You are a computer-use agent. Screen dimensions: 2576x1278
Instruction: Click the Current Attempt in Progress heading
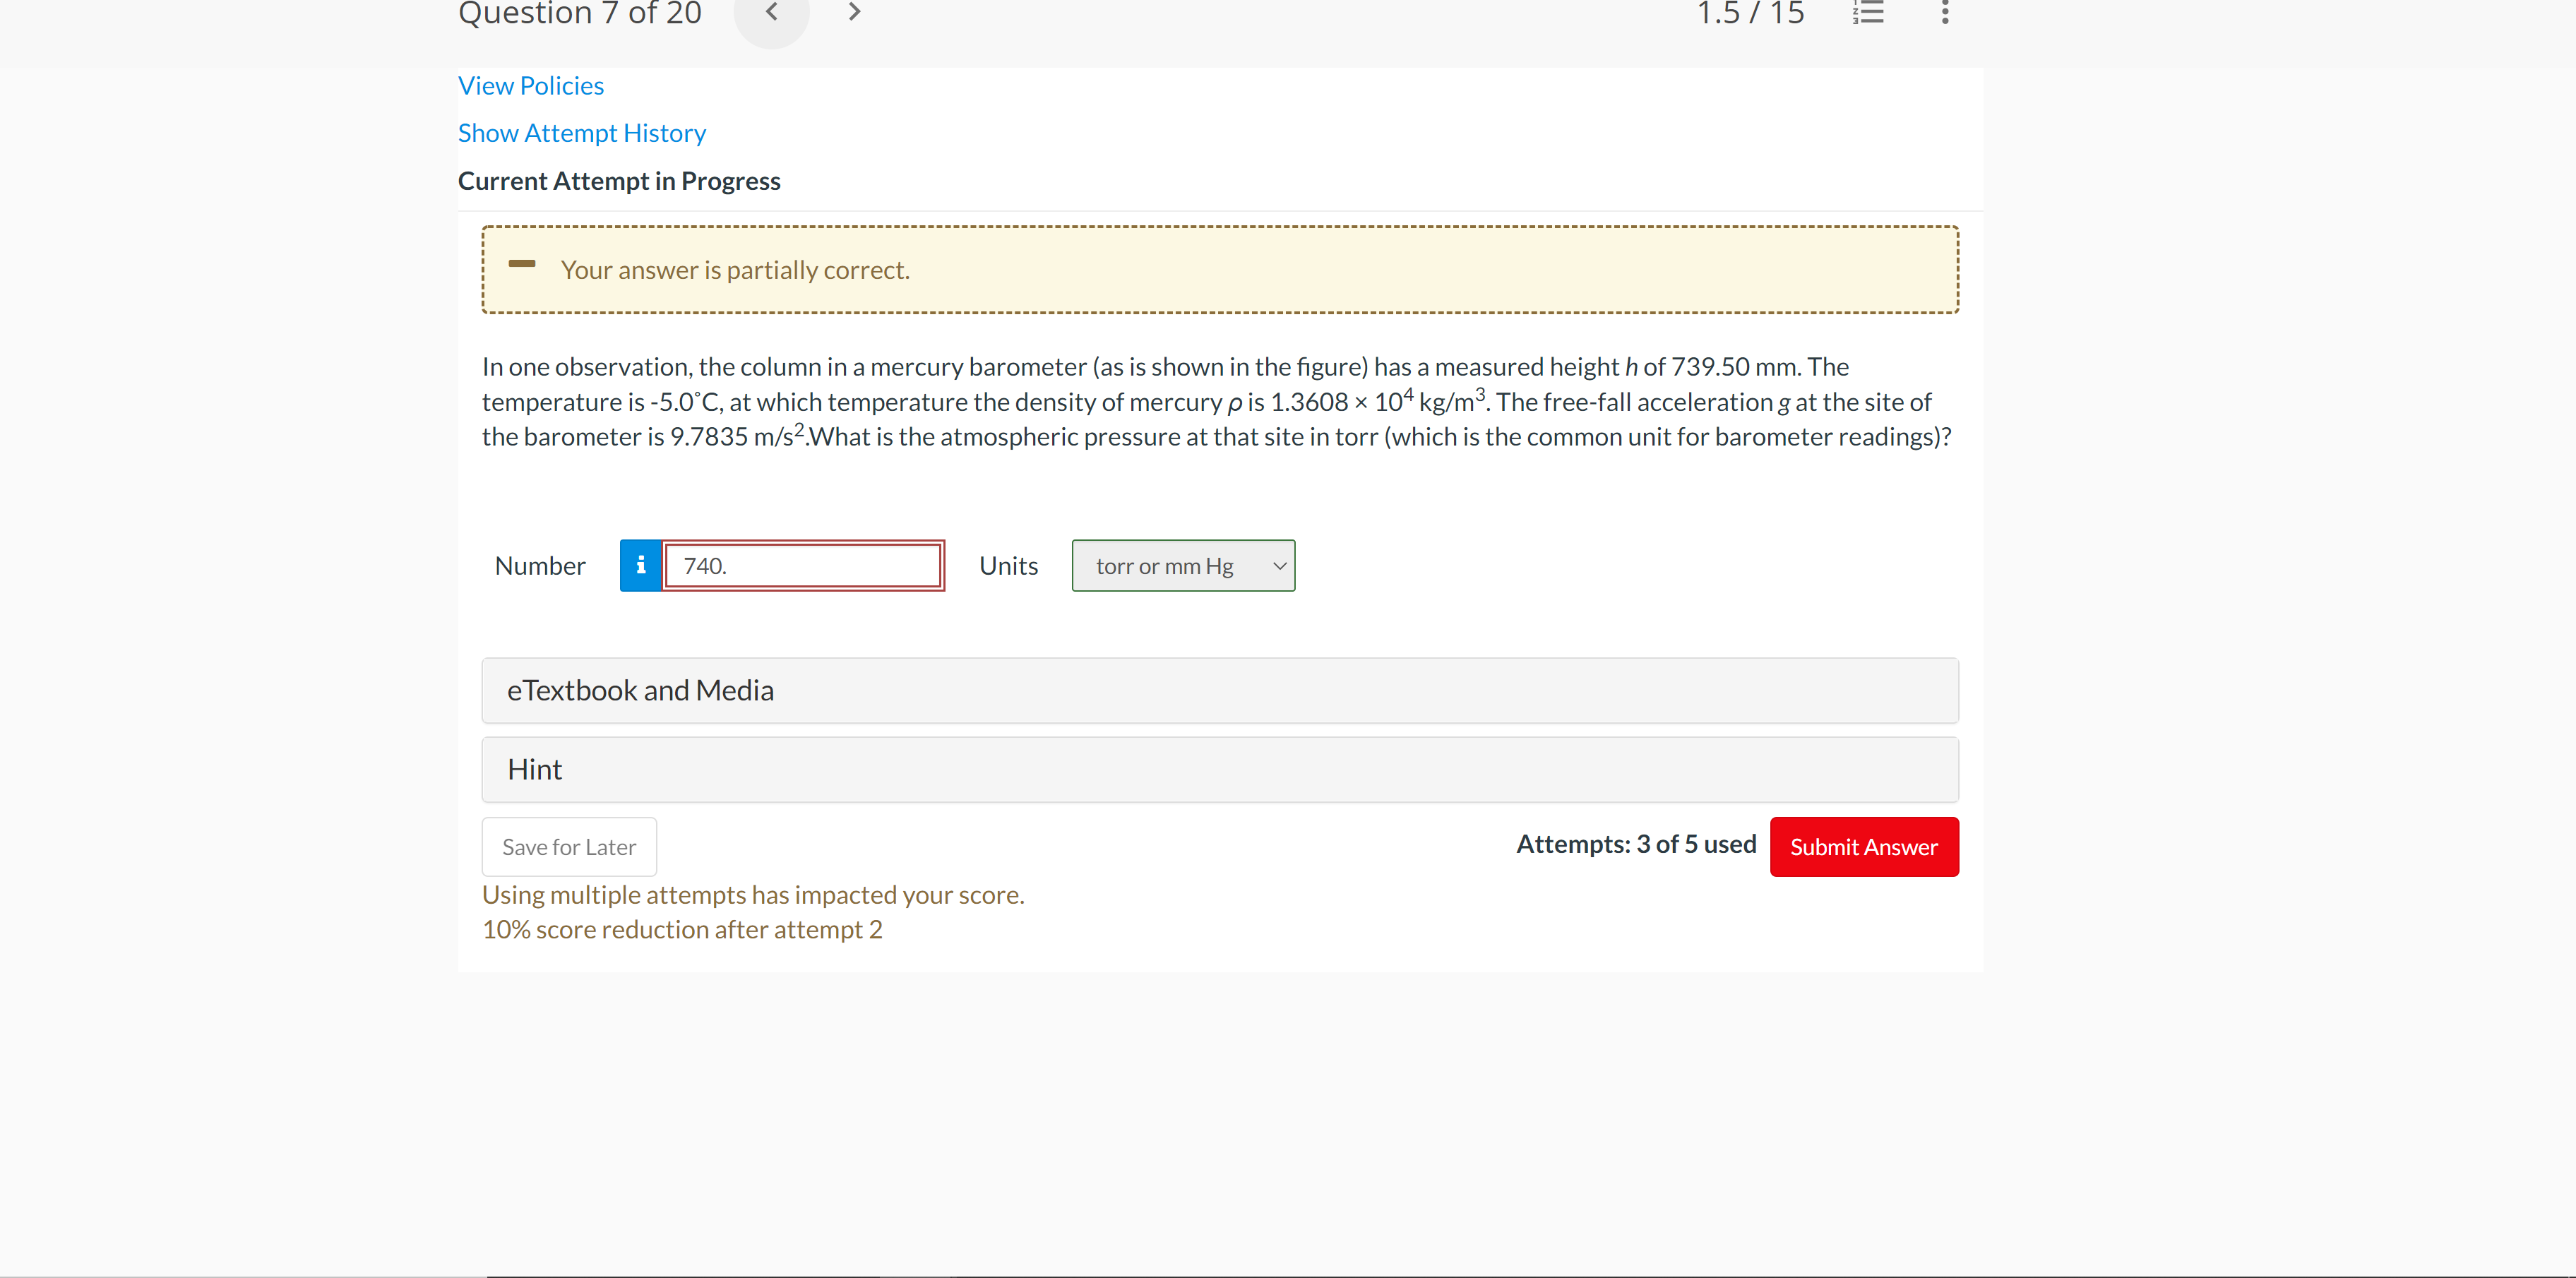(x=619, y=181)
